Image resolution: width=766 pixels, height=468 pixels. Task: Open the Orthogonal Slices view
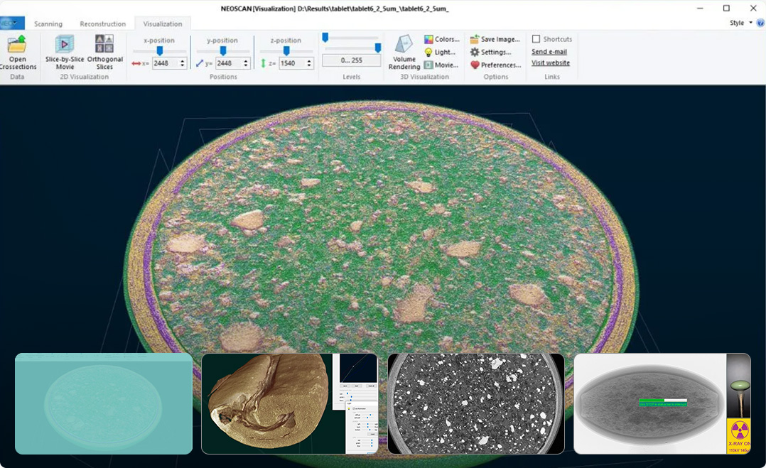click(x=104, y=45)
